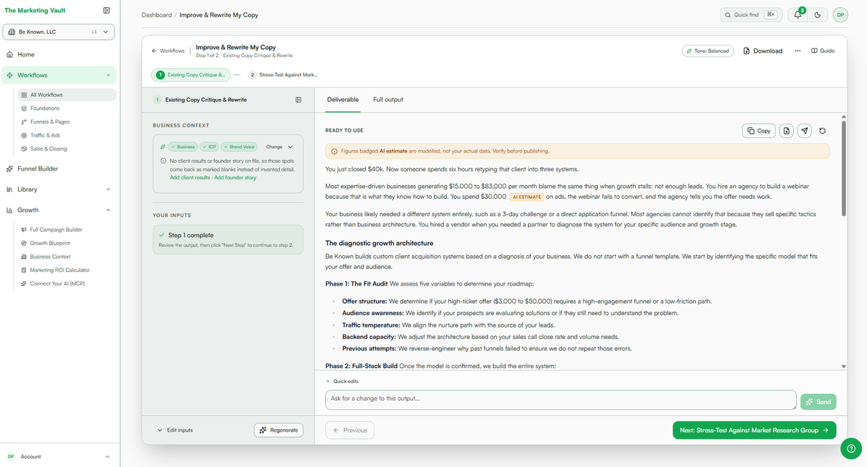This screenshot has width=867, height=467.
Task: Share output with the paper plane icon
Action: pyautogui.click(x=805, y=131)
